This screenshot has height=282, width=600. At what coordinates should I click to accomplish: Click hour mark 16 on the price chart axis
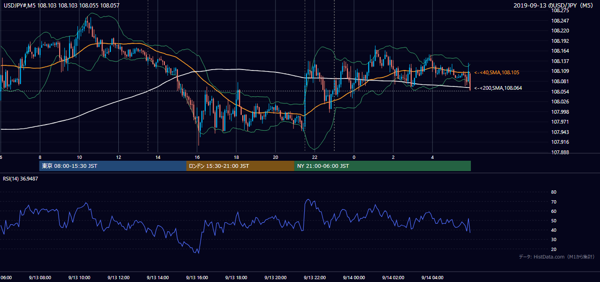(x=197, y=157)
